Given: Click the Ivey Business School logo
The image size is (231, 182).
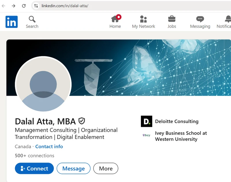Looking at the screenshot, I should point(146,135).
